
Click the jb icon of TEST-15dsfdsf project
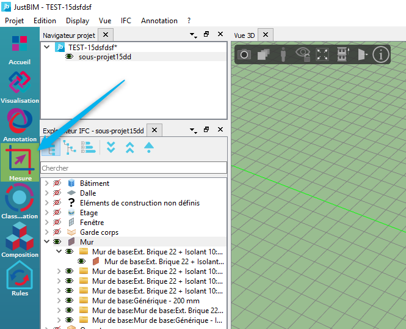(60, 47)
